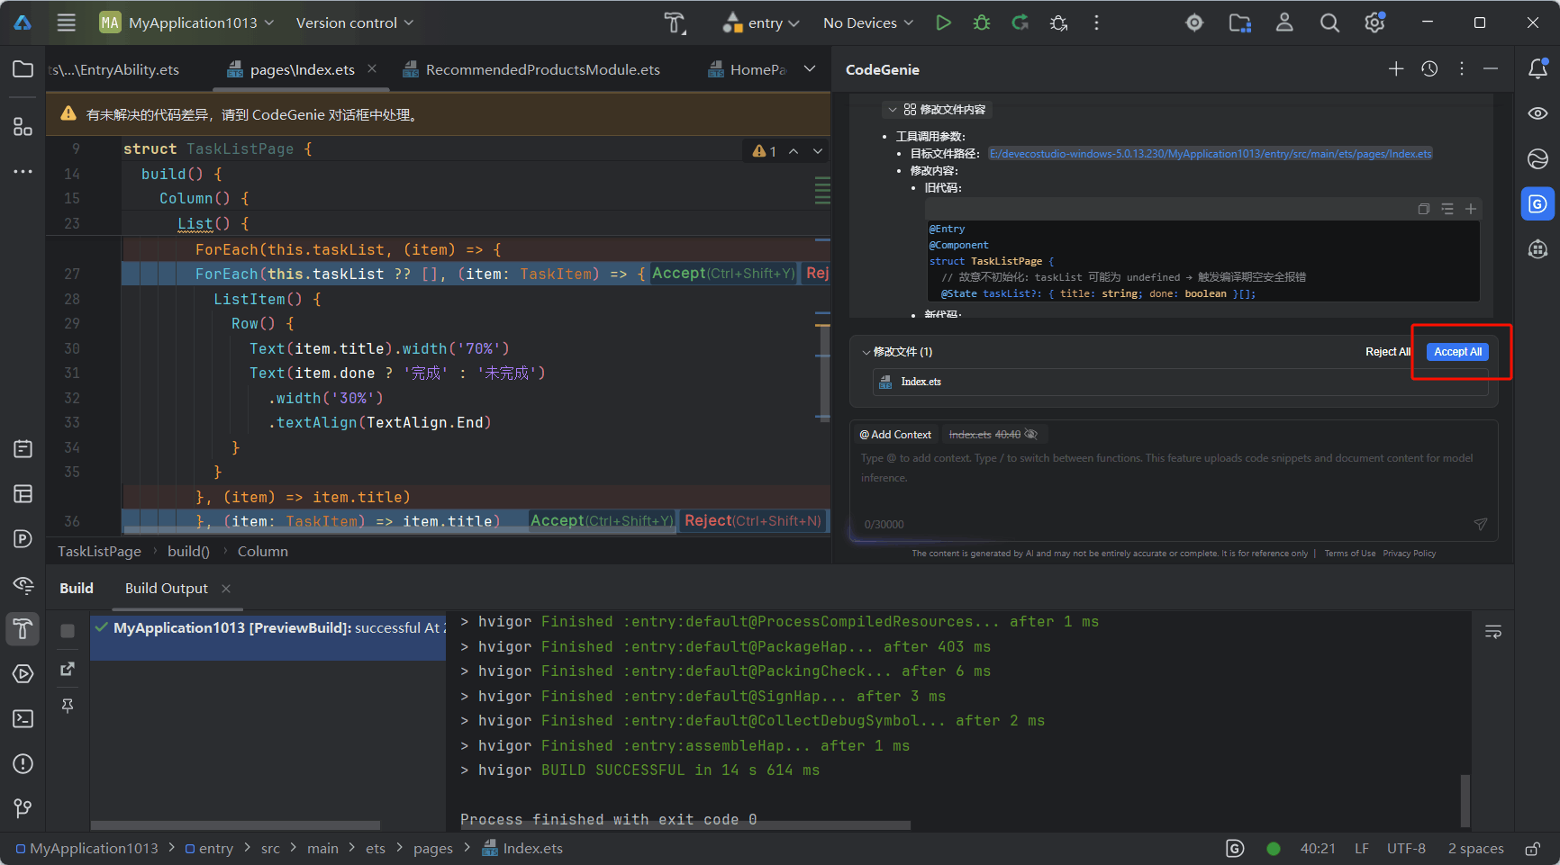Select the Build panel tab
This screenshot has height=865, width=1560.
point(77,588)
